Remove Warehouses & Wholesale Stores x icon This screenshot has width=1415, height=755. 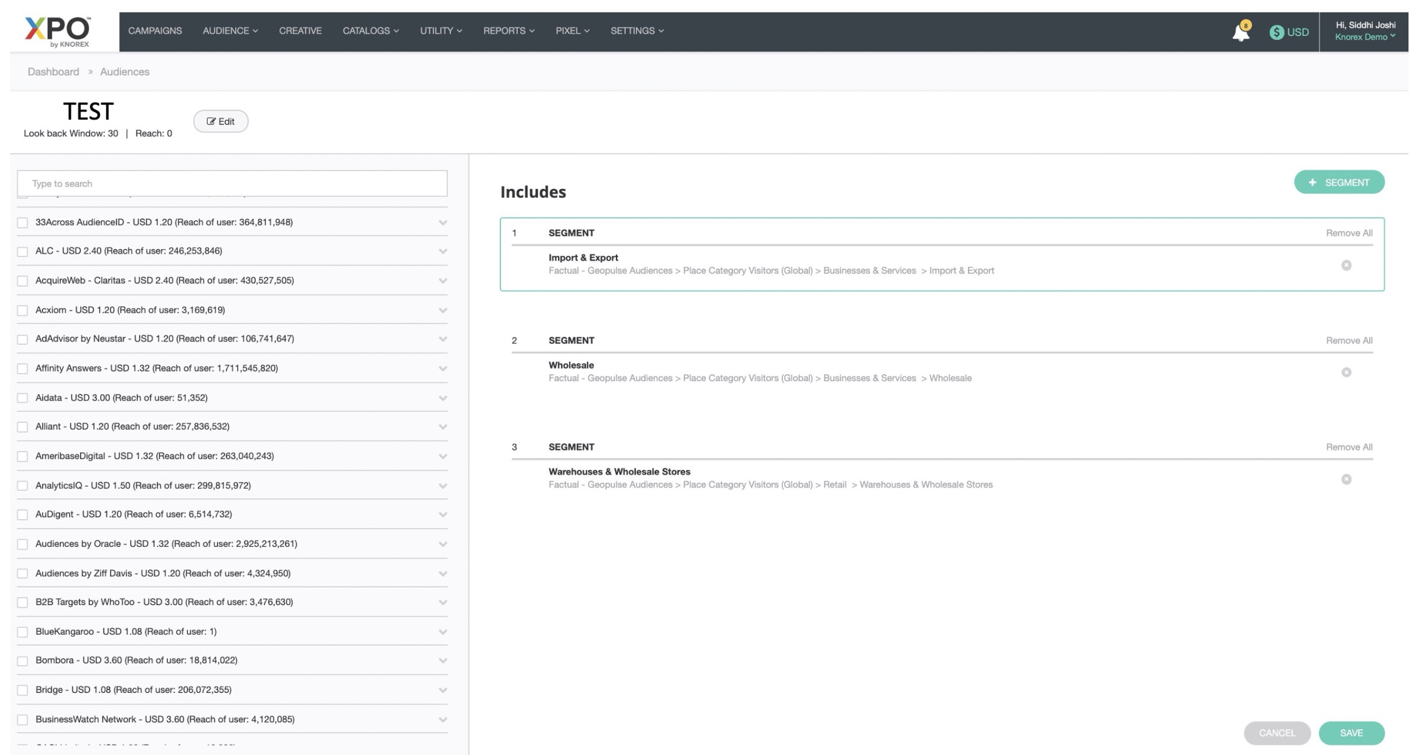(1346, 479)
